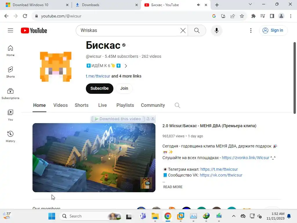297x223 pixels.
Task: Open File Explorer from the taskbar
Action: click(x=155, y=216)
